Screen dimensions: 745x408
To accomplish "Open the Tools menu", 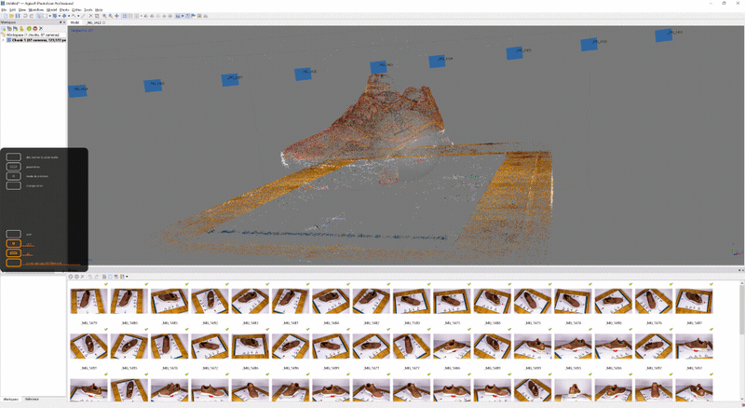I will (x=88, y=9).
